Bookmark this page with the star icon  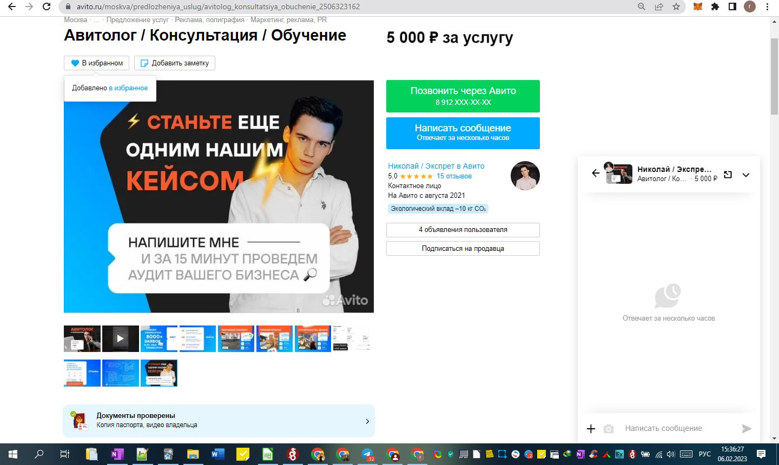click(x=676, y=6)
